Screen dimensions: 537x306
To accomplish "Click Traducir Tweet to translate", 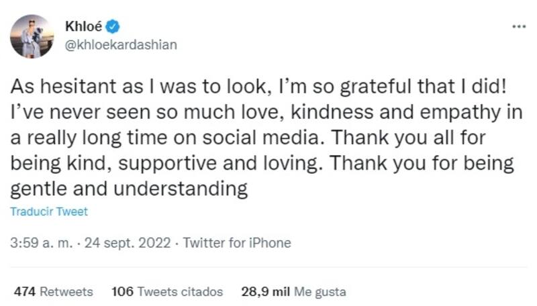I will coord(49,211).
